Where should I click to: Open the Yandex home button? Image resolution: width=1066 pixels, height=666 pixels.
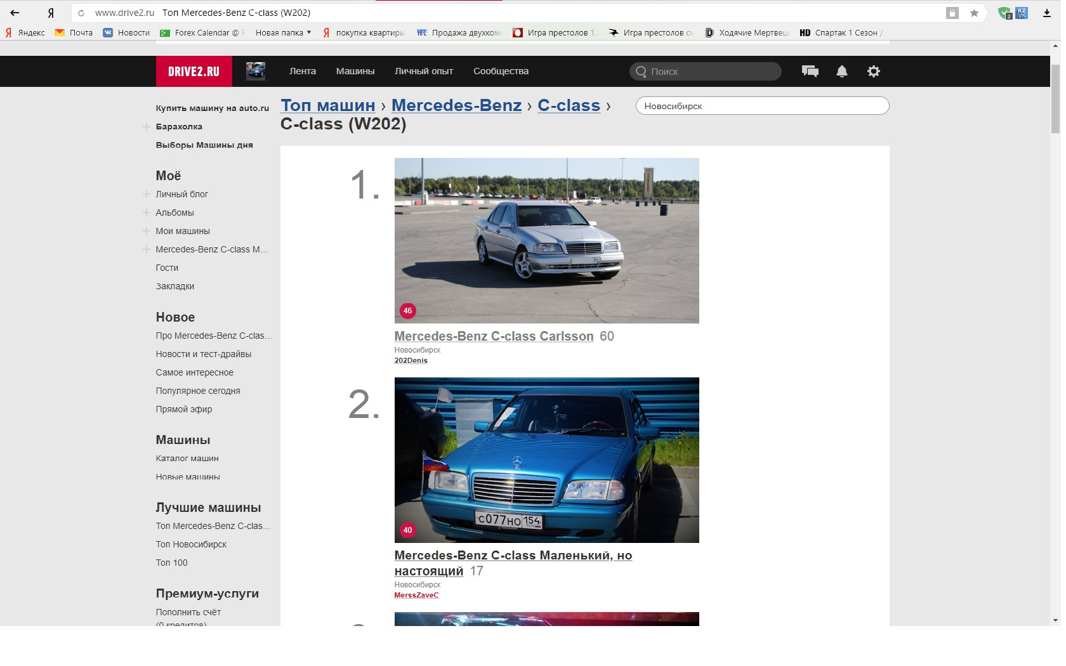tap(51, 13)
